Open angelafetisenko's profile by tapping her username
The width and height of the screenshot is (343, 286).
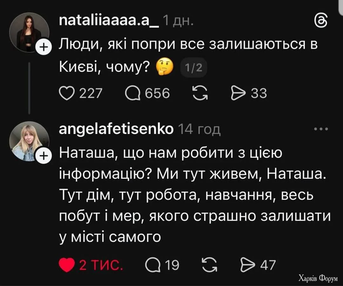point(115,129)
